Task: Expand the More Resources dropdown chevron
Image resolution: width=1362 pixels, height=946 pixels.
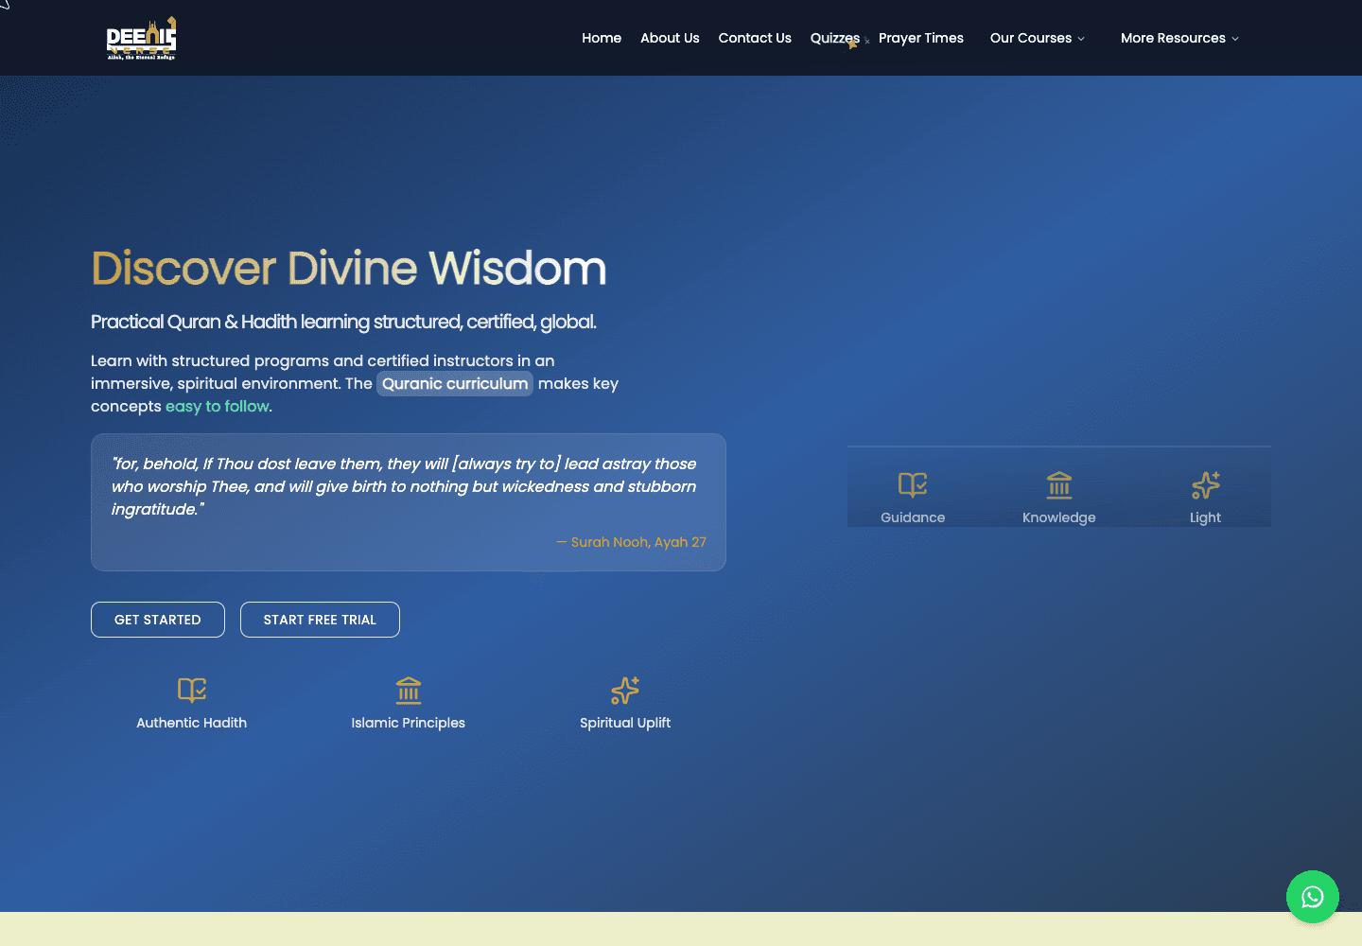Action: point(1234,39)
